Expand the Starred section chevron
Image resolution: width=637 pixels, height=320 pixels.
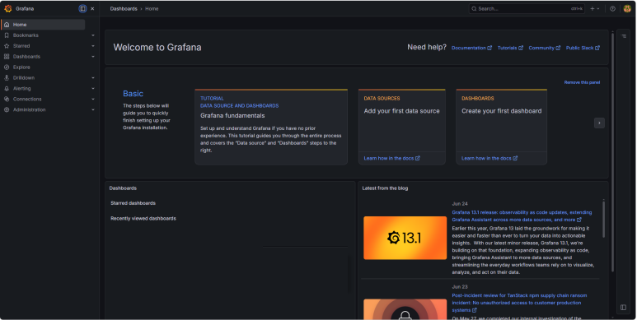(x=93, y=46)
